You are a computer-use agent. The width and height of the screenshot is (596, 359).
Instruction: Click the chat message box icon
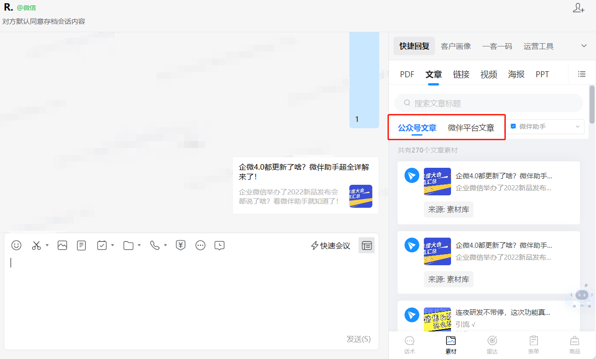pyautogui.click(x=220, y=245)
